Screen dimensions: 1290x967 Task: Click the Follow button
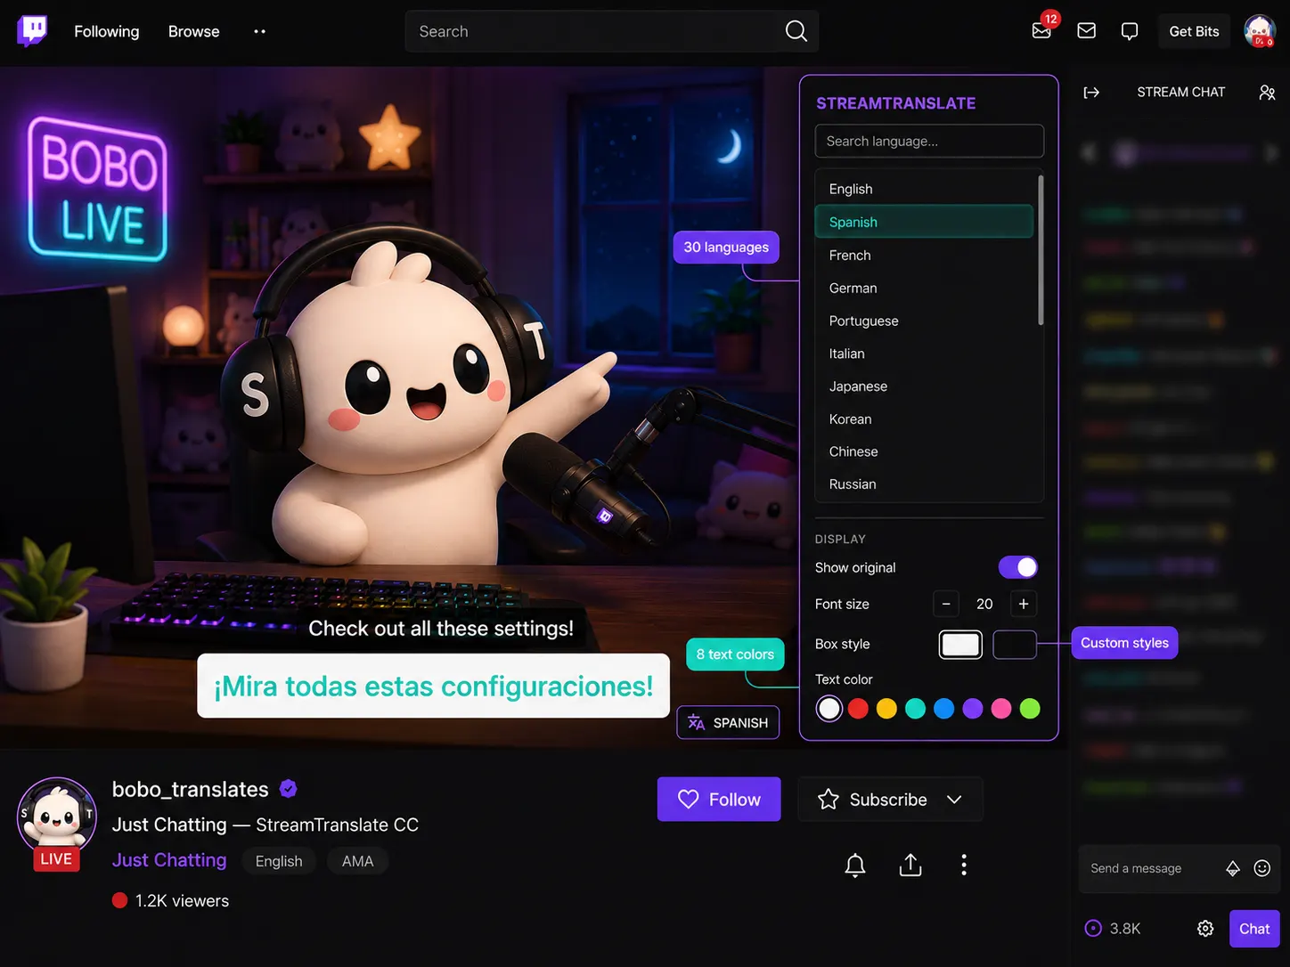719,800
